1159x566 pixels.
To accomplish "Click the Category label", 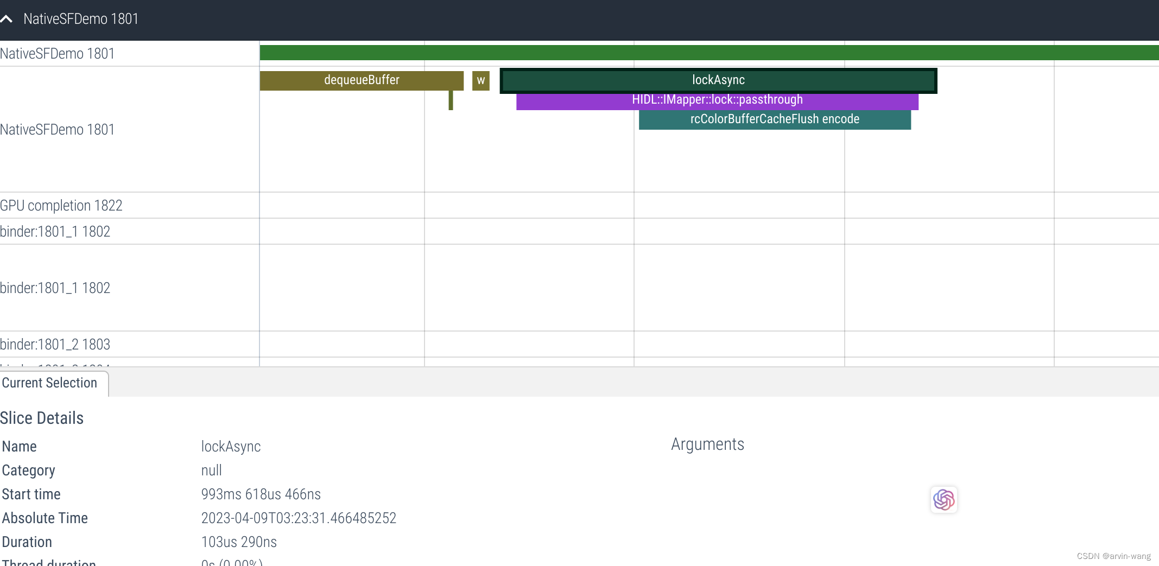I will click(x=28, y=470).
